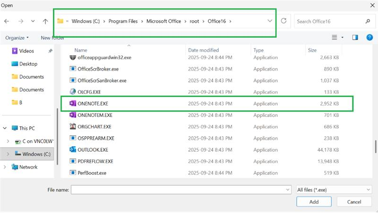The image size is (378, 213).
Task: Select Office16 in breadcrumb path
Action: click(217, 21)
